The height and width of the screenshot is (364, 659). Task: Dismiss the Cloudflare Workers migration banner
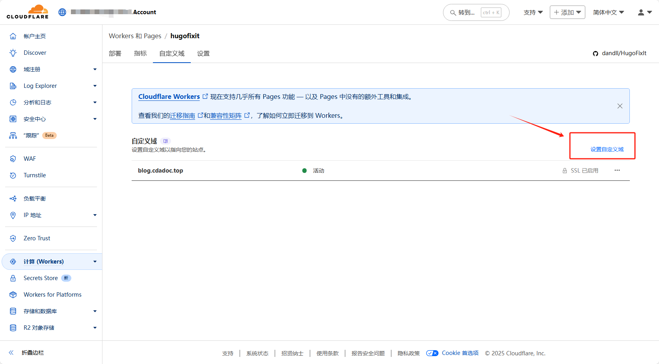(620, 106)
